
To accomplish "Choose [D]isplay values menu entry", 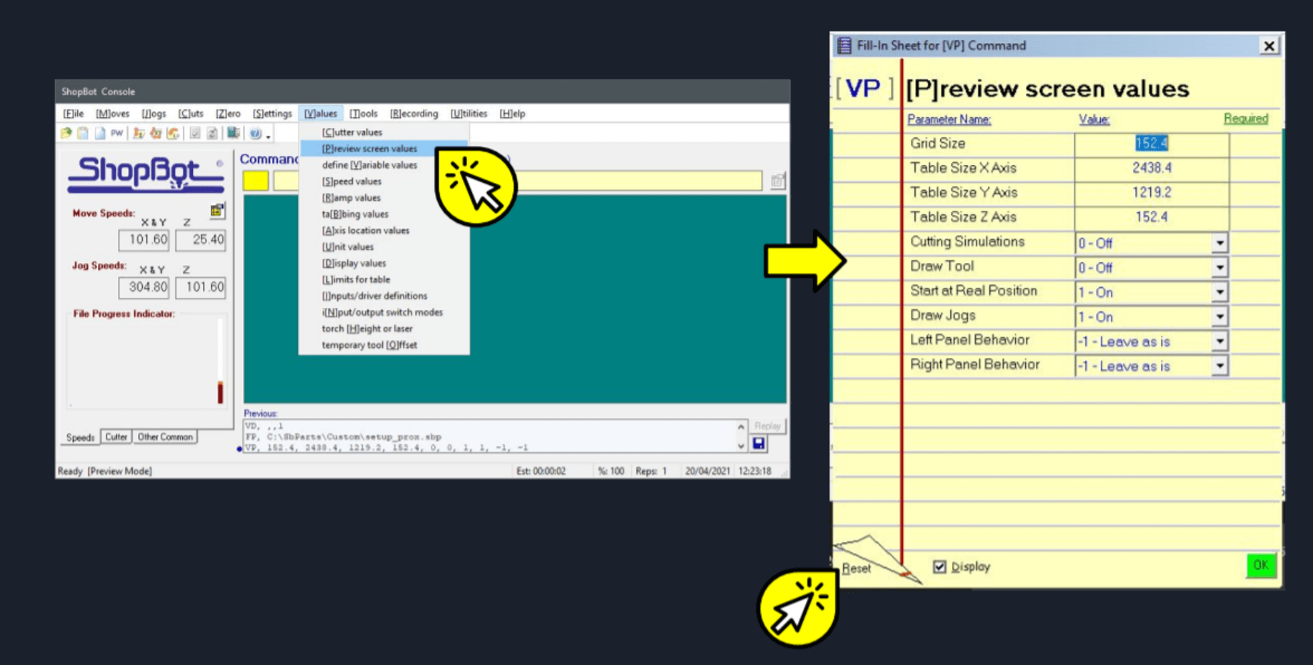I will [384, 264].
